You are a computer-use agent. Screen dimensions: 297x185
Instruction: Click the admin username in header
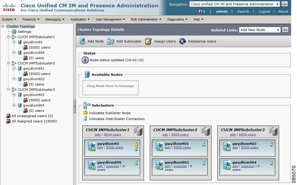[x=222, y=11]
